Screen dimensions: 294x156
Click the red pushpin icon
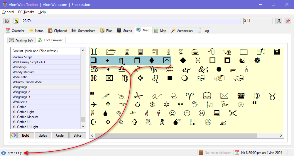(x=287, y=21)
